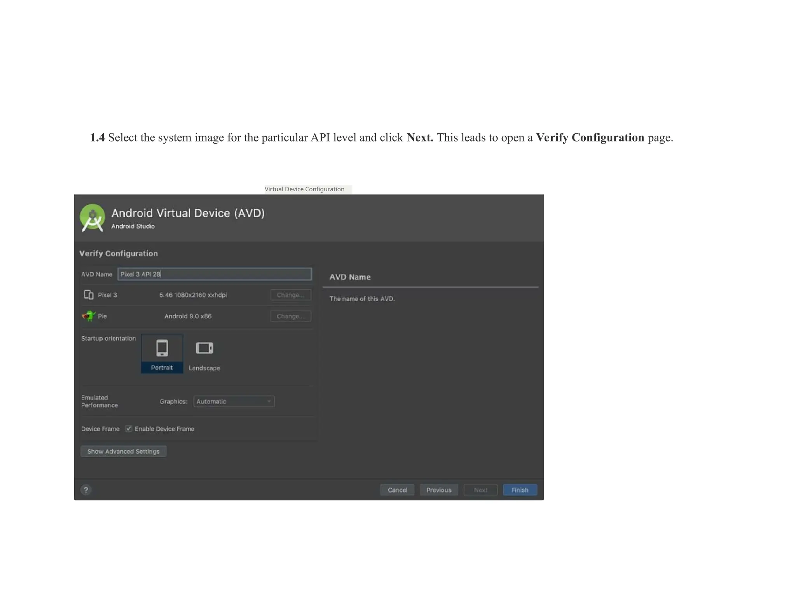
Task: Click the 'Android Virtual Device (AVD)' title
Action: 188,213
